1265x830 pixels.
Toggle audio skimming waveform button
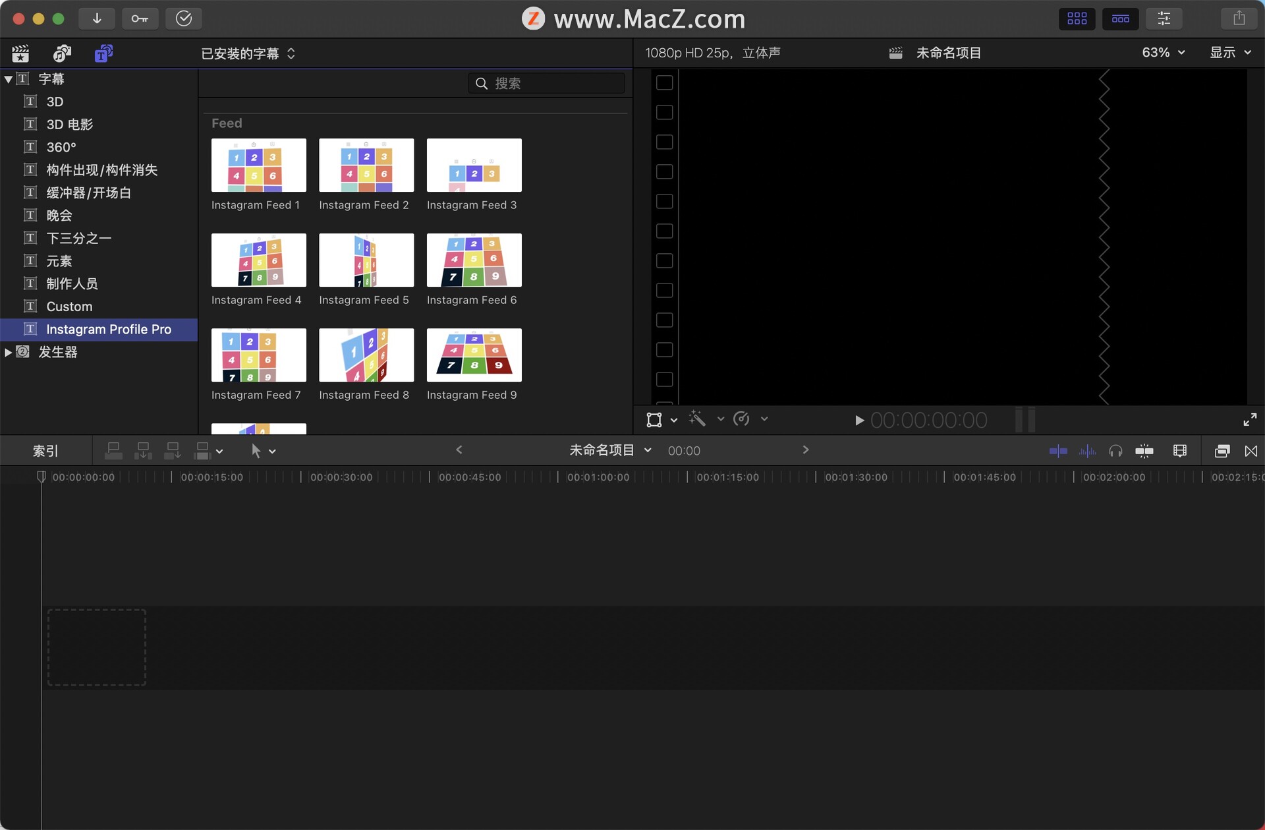coord(1087,451)
